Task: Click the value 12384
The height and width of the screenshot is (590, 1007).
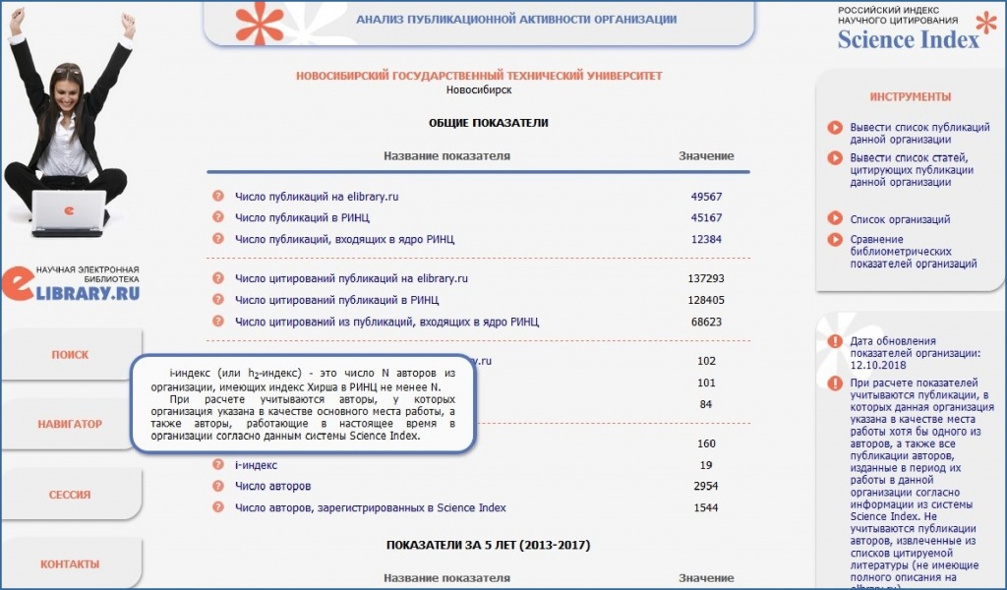Action: (706, 239)
